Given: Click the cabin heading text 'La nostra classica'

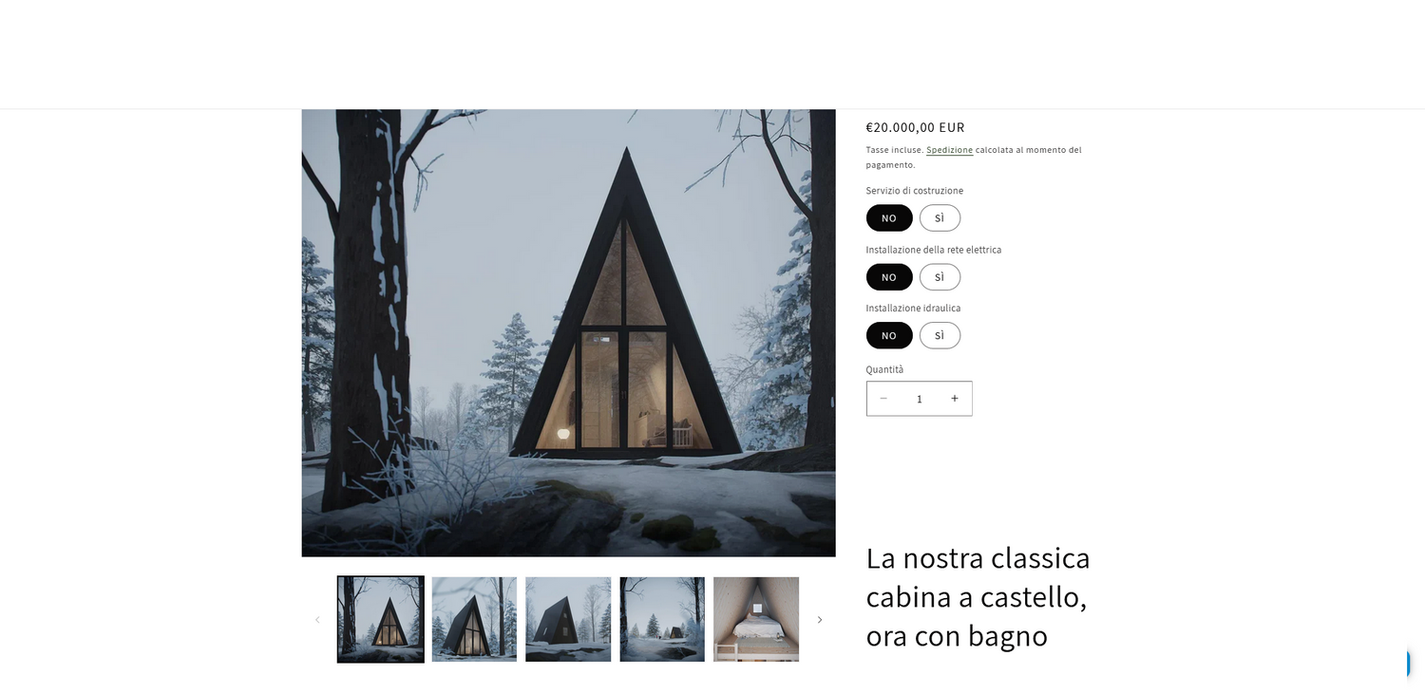Looking at the screenshot, I should tap(978, 557).
